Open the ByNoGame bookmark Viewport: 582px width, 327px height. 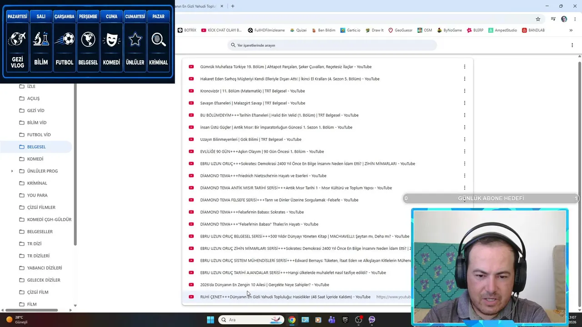pos(449,30)
